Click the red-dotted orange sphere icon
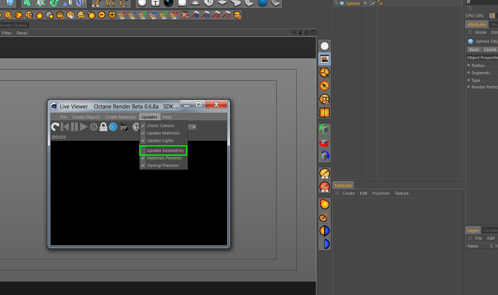 pos(325,204)
